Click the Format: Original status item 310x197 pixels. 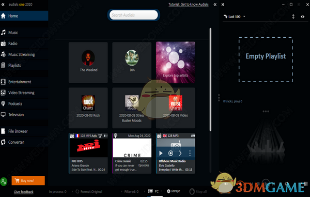click(89, 191)
